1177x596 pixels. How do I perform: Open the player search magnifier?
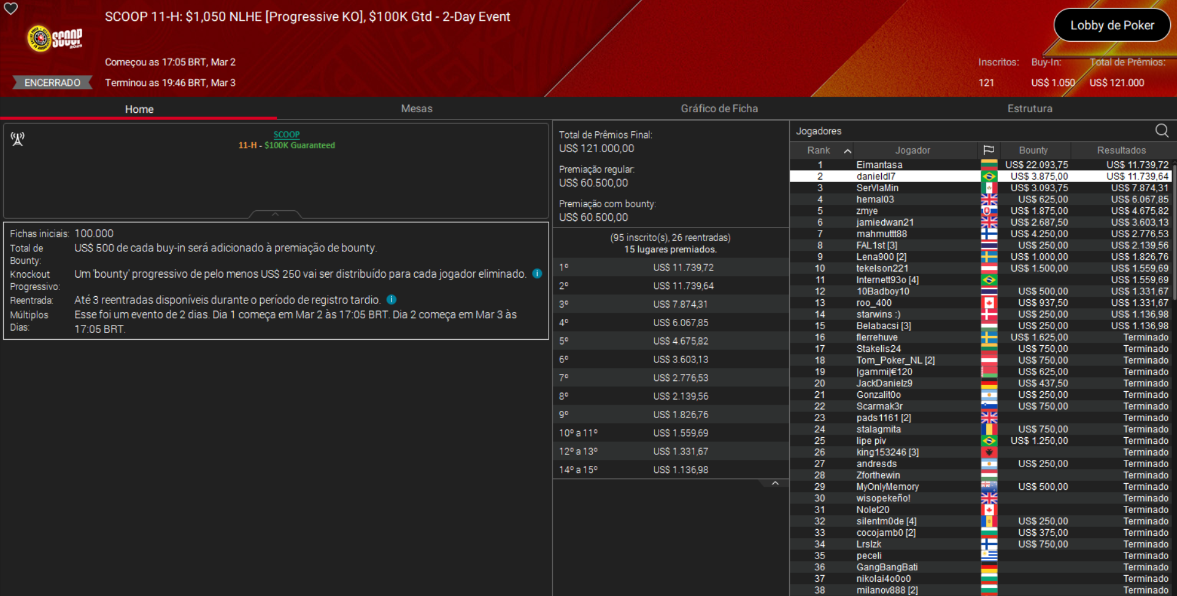click(x=1162, y=131)
